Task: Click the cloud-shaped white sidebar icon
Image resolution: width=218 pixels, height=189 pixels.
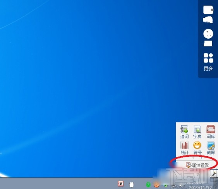Action: [x=208, y=20]
